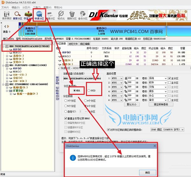Open the 硬盘(D) menu
The width and height of the screenshot is (191, 177).
16,7
